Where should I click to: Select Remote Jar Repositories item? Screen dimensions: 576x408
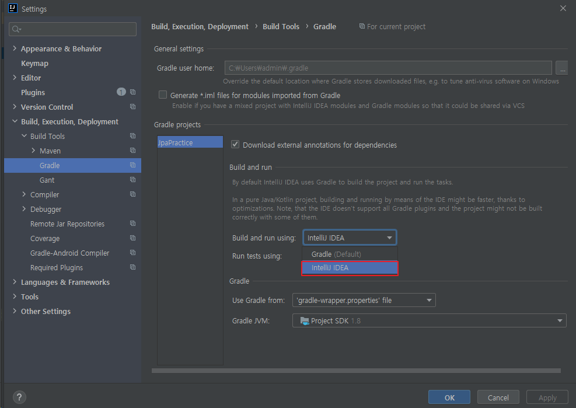[67, 224]
